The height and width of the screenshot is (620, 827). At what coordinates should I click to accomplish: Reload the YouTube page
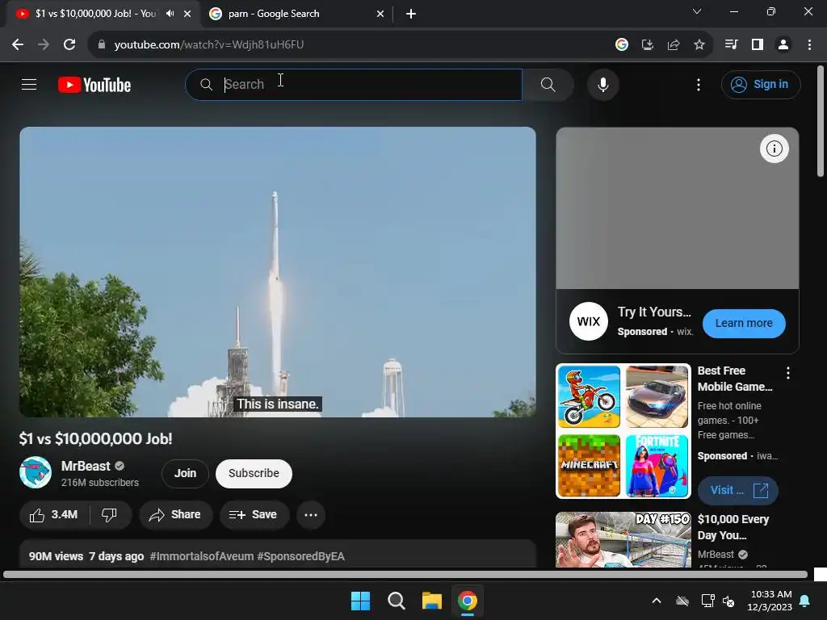[x=69, y=45]
